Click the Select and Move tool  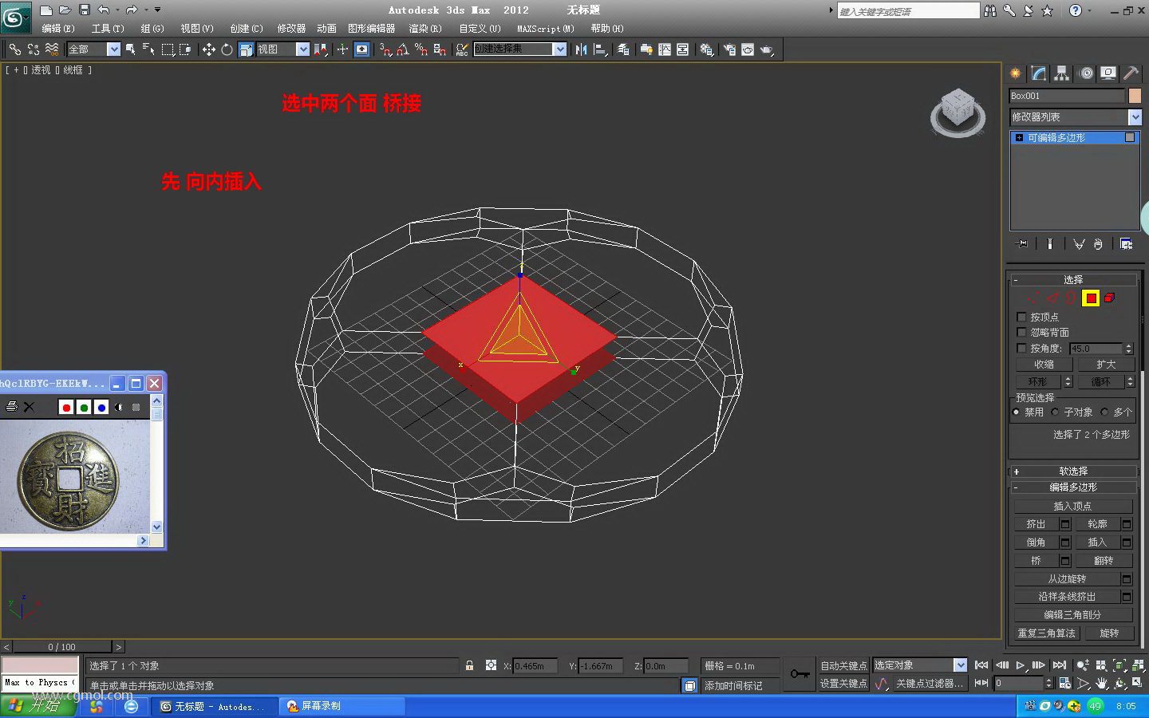pos(208,49)
